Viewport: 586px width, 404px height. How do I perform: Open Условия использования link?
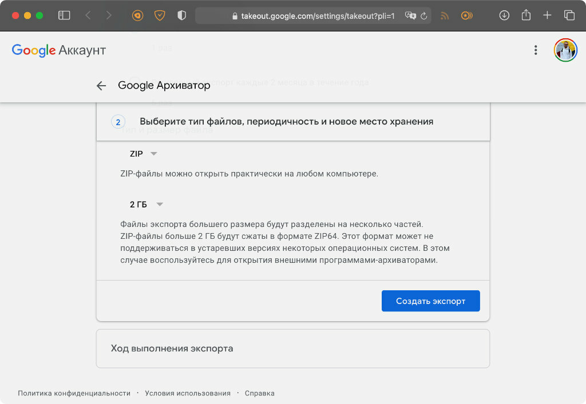(188, 393)
